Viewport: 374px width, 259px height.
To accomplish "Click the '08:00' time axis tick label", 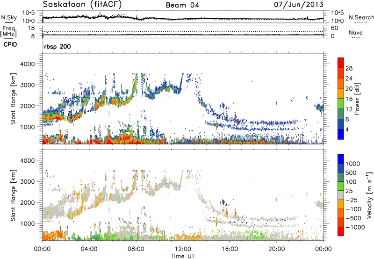I will pyautogui.click(x=136, y=249).
